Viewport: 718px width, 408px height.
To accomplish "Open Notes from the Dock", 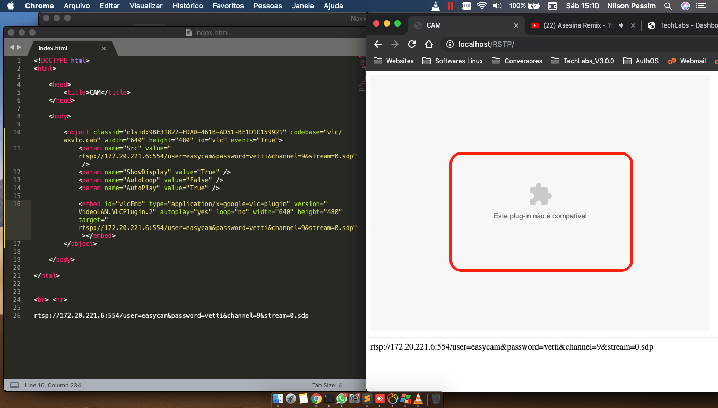I will pyautogui.click(x=304, y=398).
